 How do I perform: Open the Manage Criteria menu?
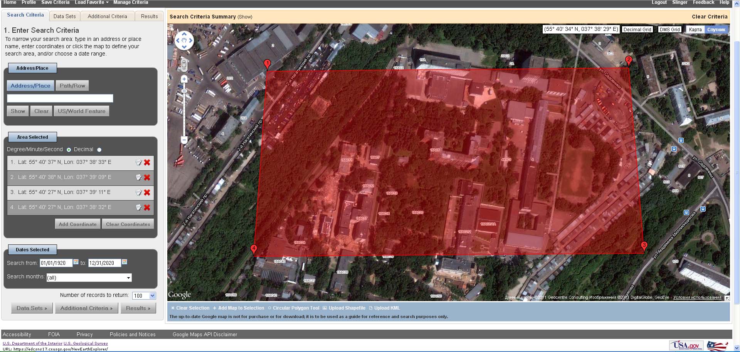(x=131, y=2)
